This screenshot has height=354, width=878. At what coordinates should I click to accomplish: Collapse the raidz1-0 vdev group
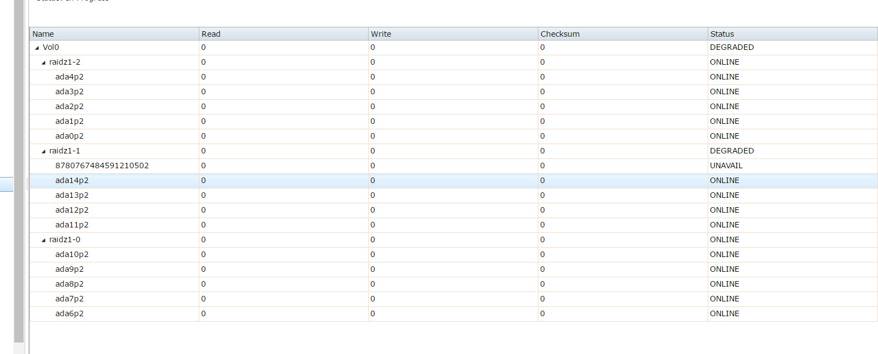pos(43,240)
